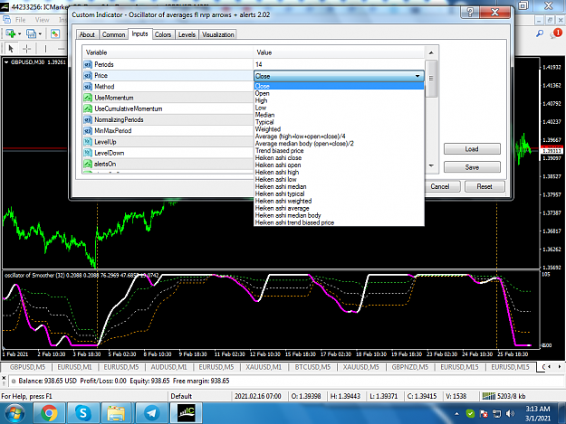
Task: Select the Method variable row
Action: [168, 87]
